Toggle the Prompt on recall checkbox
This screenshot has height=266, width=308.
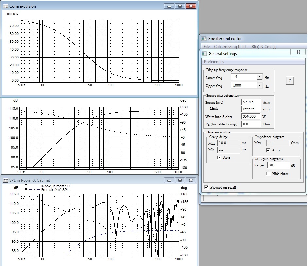click(x=206, y=188)
